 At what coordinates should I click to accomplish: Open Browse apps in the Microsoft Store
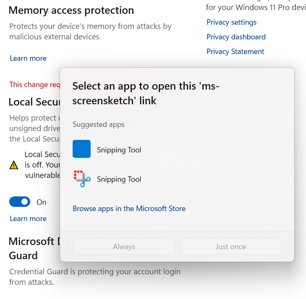pos(129,209)
